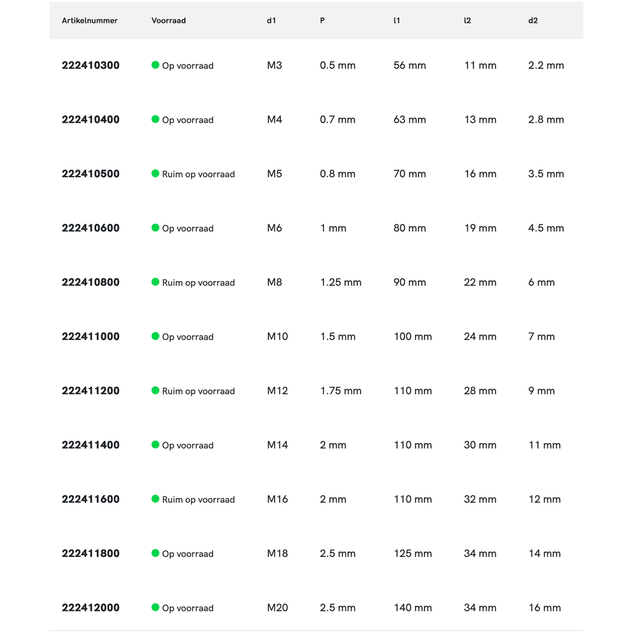Click the green stock dot for 222412000
This screenshot has height=633, width=633.
pos(155,607)
